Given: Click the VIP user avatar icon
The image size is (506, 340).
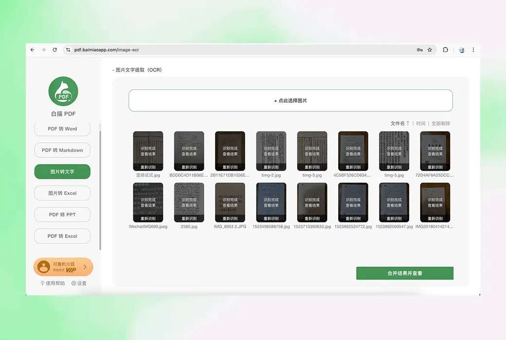Looking at the screenshot, I should [x=44, y=267].
